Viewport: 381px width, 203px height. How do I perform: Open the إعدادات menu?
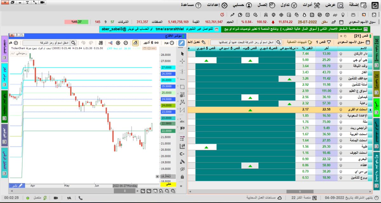[218, 5]
